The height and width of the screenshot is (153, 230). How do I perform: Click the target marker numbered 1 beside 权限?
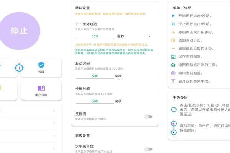point(19,68)
